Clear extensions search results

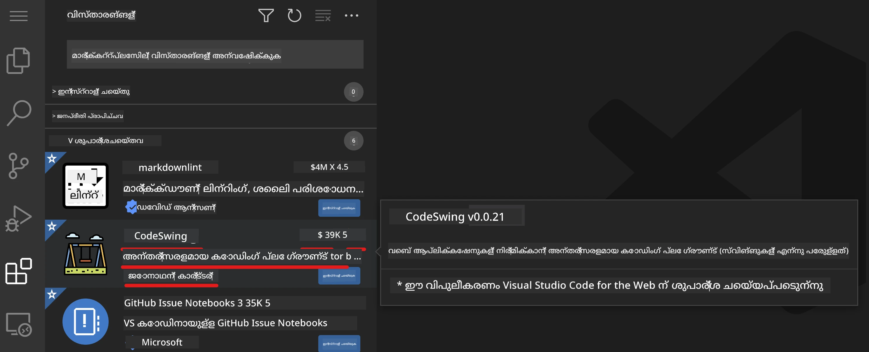pyautogui.click(x=323, y=15)
